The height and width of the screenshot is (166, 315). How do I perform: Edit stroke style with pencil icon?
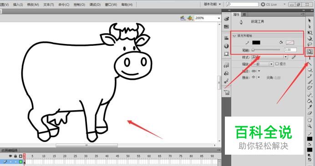[x=294, y=57]
